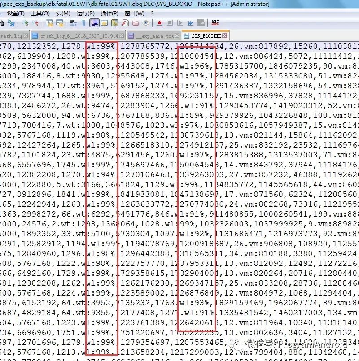
Task: Open the document map icon
Action: 115,23
